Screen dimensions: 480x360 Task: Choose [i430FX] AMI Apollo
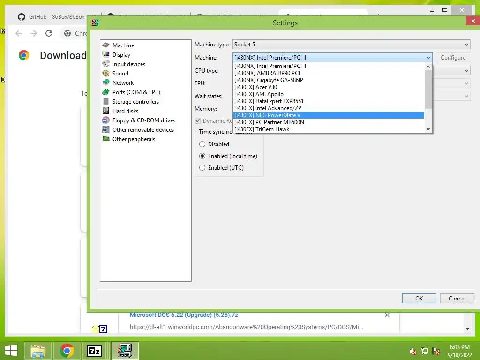[x=329, y=94]
